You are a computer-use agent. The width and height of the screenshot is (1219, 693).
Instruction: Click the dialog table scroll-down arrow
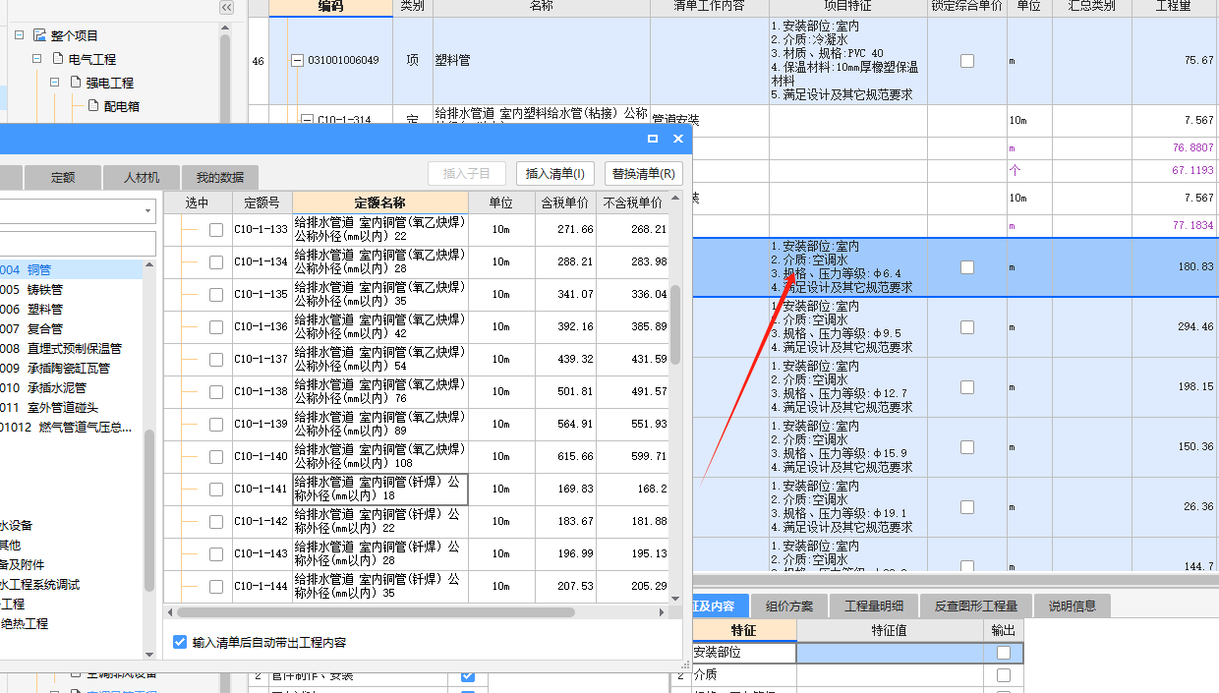[x=675, y=598]
